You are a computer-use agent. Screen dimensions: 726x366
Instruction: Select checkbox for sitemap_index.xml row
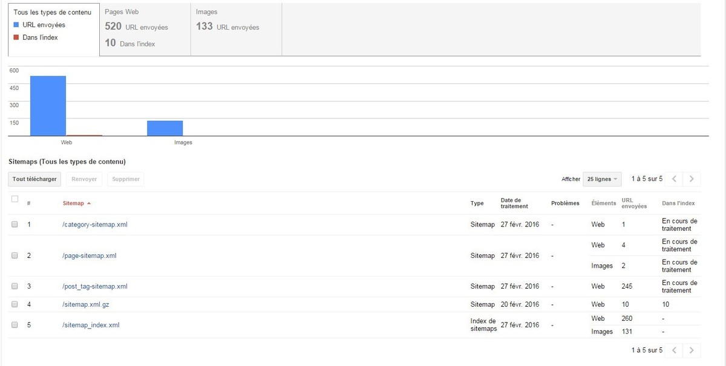pyautogui.click(x=15, y=325)
